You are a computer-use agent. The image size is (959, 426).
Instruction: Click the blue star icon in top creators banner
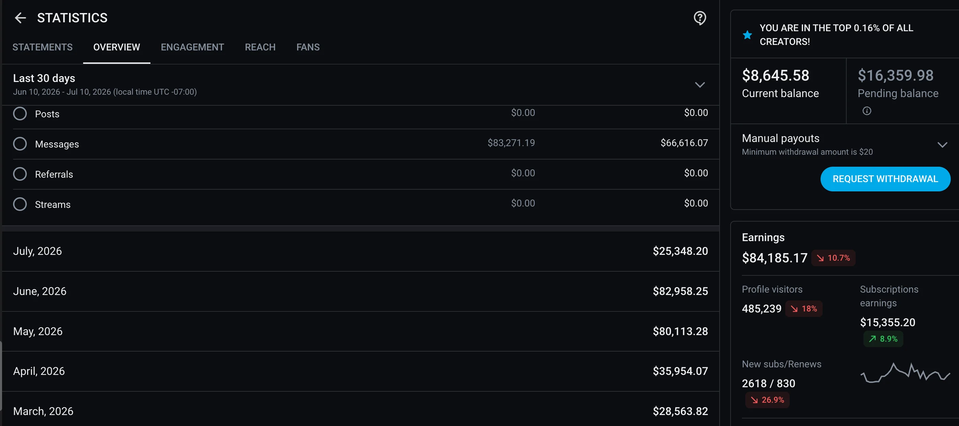tap(747, 35)
